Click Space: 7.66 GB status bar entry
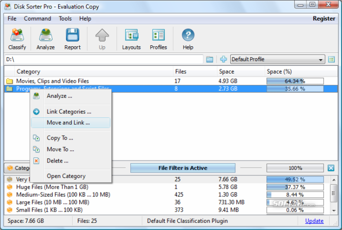This screenshot has width=342, height=230. tap(26, 221)
